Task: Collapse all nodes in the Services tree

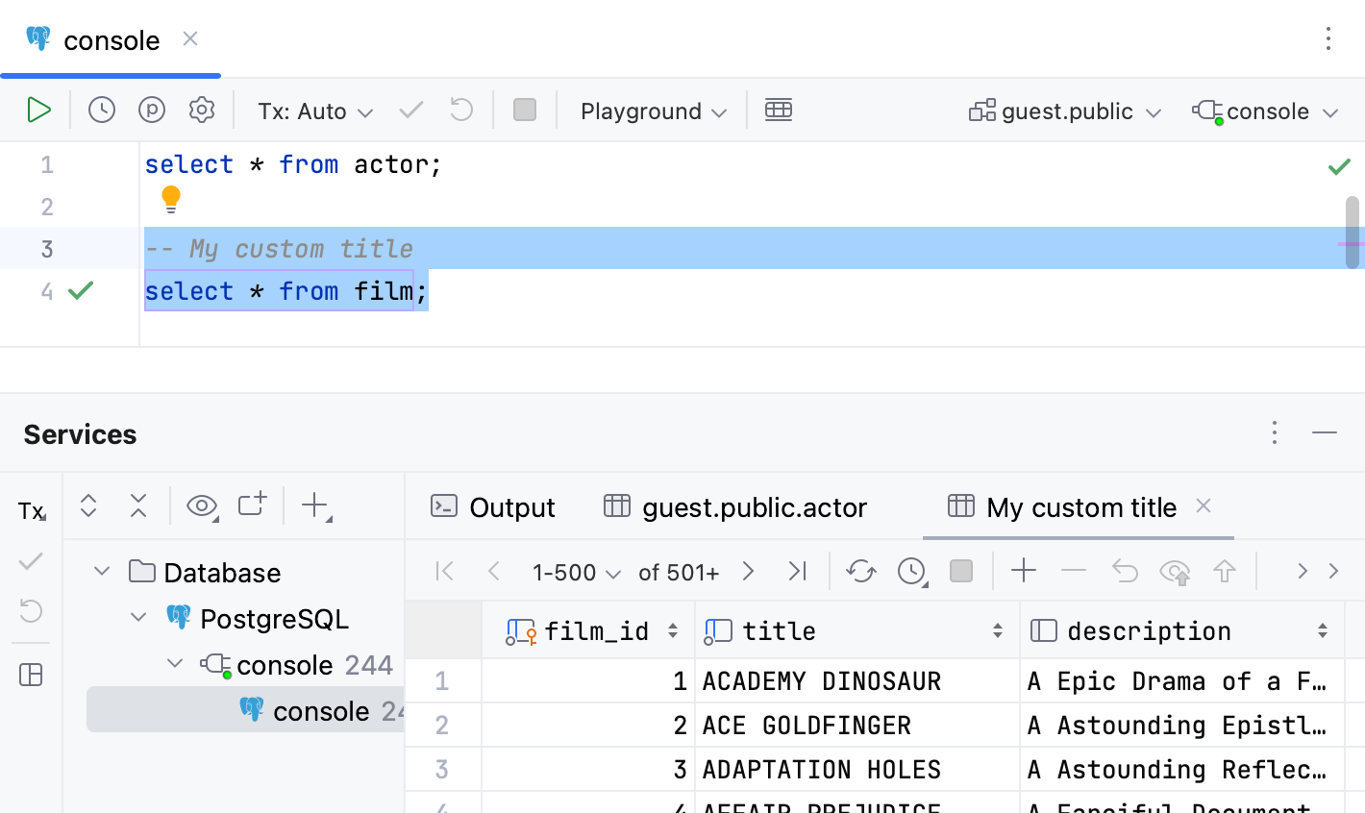Action: pyautogui.click(x=137, y=505)
